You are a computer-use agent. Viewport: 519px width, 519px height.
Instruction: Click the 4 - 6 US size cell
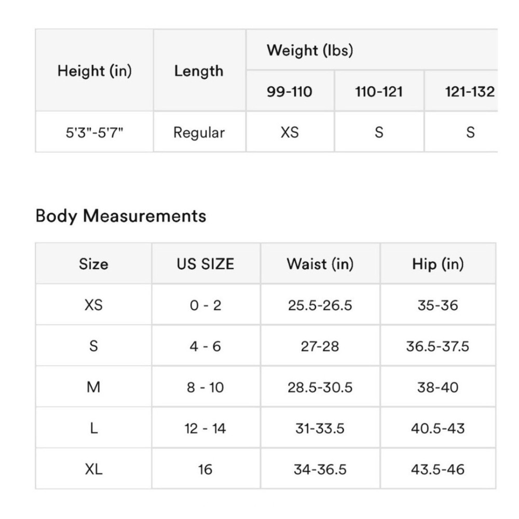[206, 346]
